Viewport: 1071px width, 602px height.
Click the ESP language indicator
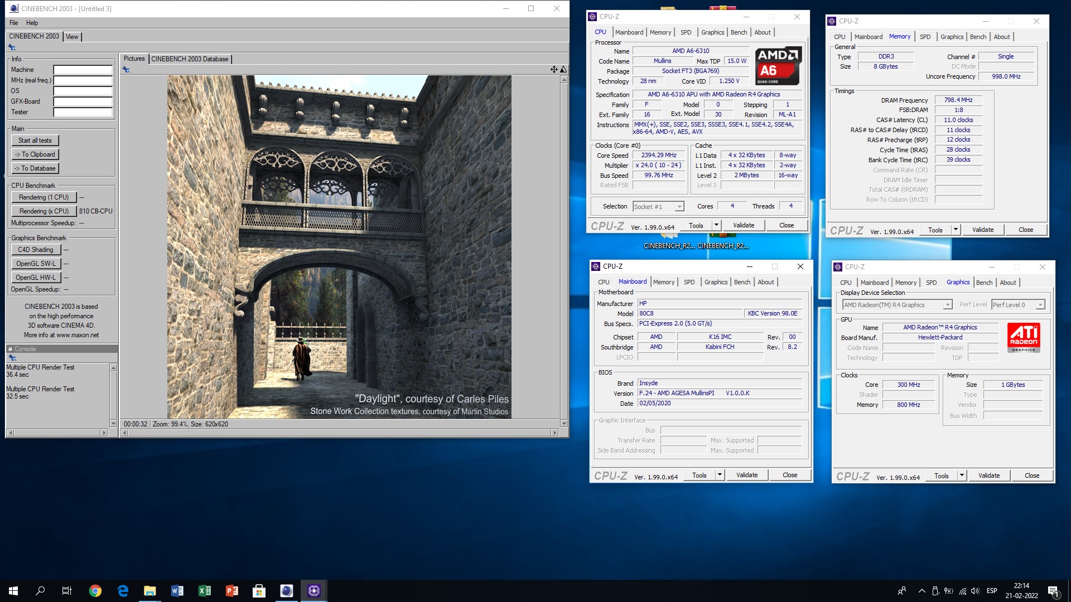[992, 591]
